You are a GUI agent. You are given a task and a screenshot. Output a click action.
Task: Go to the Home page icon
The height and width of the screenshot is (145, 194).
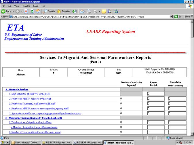point(38,11)
